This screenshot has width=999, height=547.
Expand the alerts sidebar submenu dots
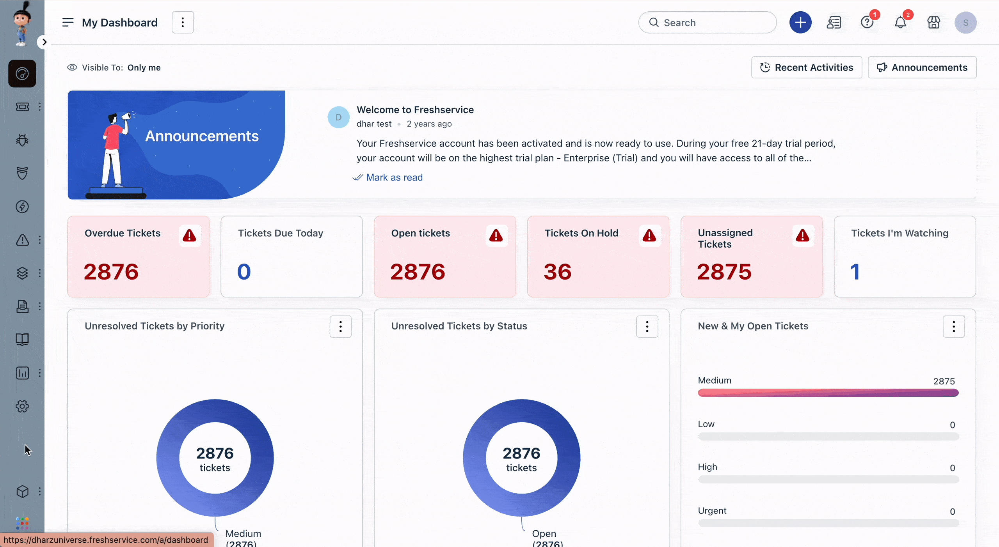(x=40, y=240)
